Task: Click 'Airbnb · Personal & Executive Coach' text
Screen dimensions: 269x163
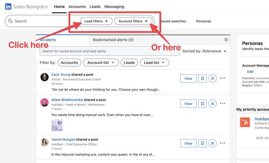Action: pos(76,79)
